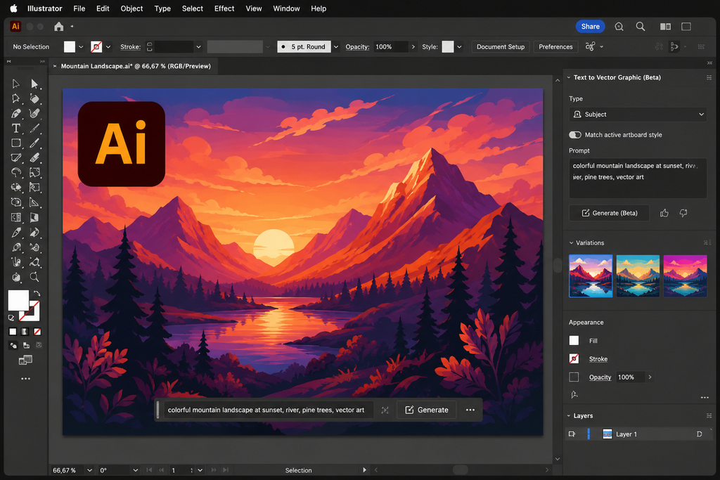Viewport: 720px width, 480px height.
Task: Toggle Match active artboard style switch
Action: click(x=575, y=135)
